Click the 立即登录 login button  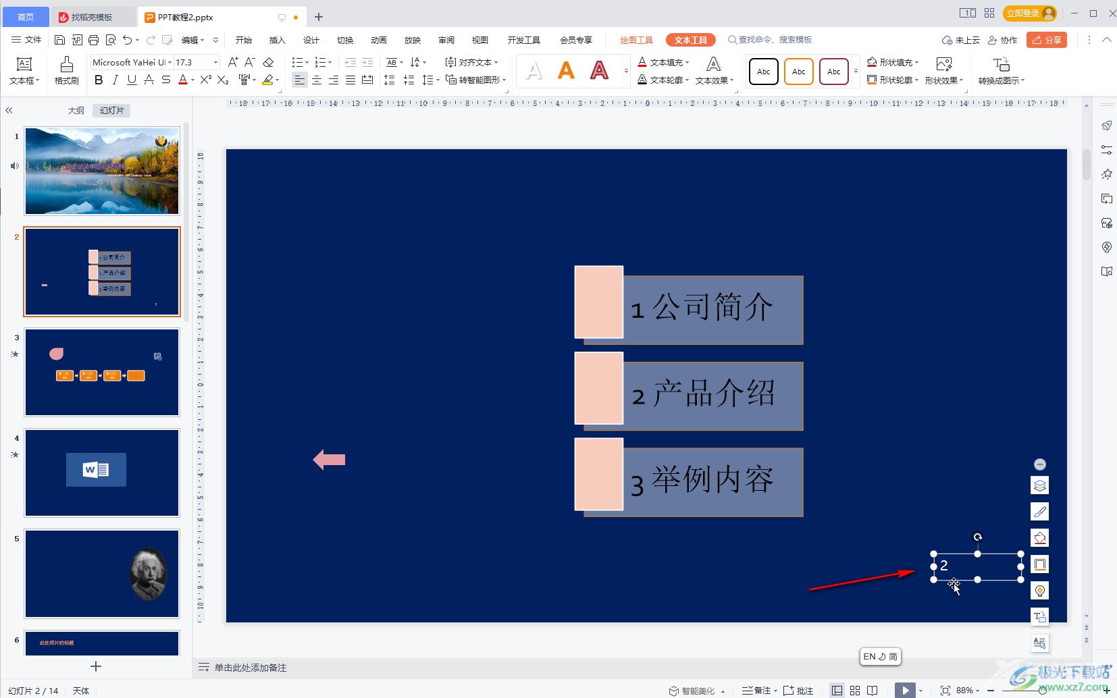click(1029, 13)
